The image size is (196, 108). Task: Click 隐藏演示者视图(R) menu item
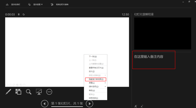coord(96,79)
